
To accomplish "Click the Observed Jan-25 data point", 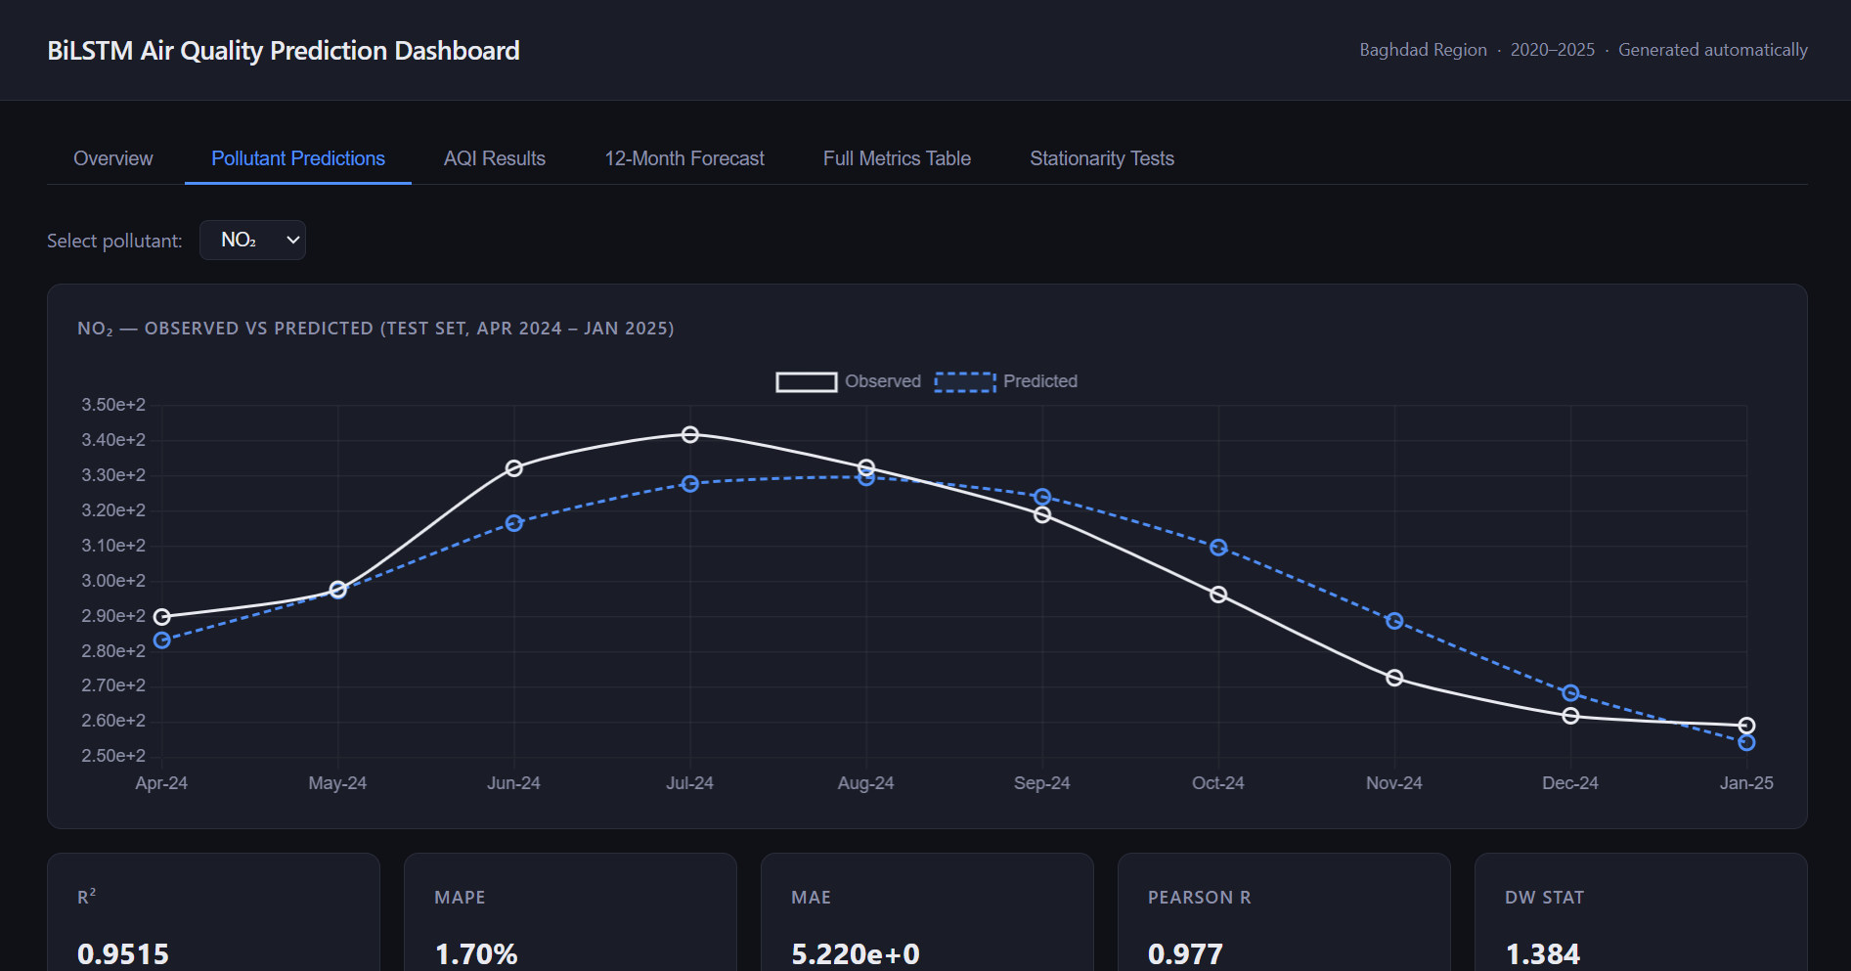I will [1747, 726].
